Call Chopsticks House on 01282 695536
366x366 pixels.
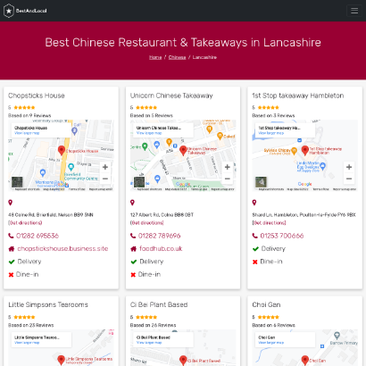pos(37,236)
